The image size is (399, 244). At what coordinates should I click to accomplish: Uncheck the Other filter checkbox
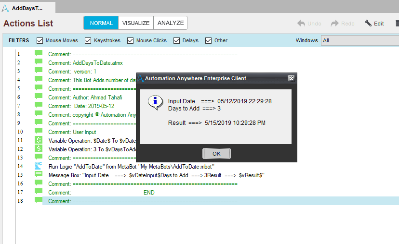pyautogui.click(x=208, y=40)
